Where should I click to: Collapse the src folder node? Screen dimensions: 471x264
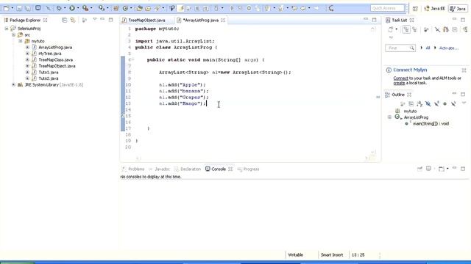pyautogui.click(x=13, y=34)
